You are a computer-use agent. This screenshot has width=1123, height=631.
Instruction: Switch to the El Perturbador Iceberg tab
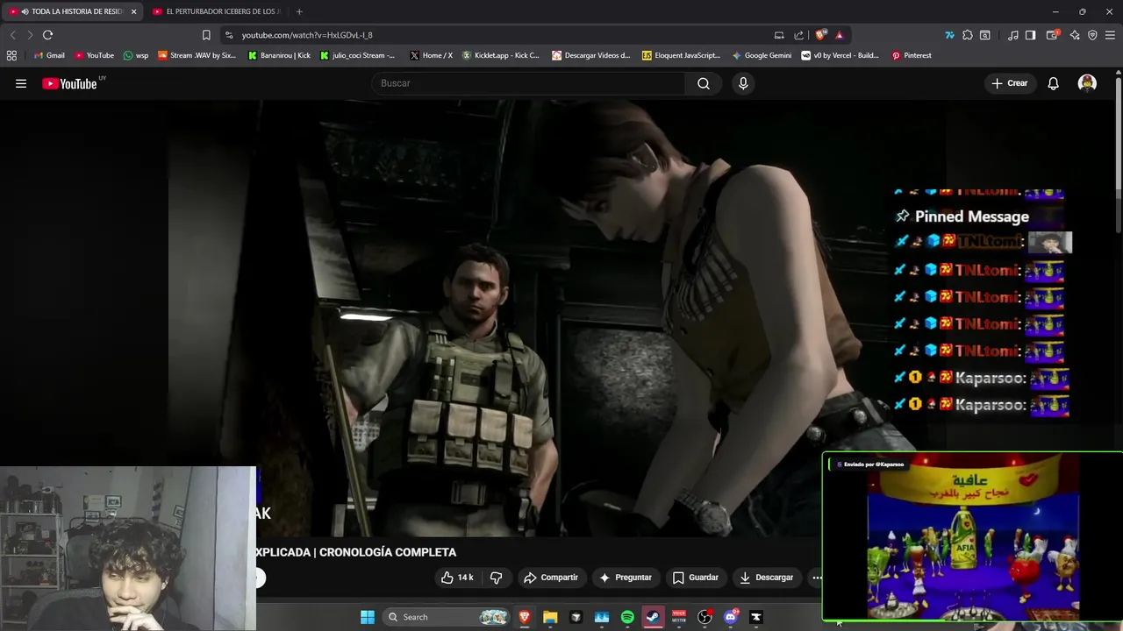(x=218, y=11)
